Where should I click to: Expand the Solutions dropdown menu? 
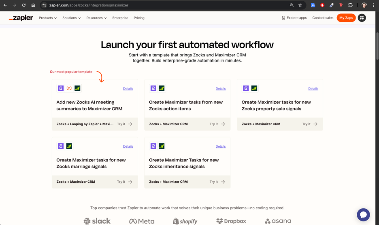click(x=72, y=18)
